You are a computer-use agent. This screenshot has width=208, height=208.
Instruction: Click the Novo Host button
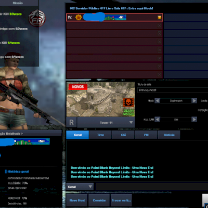click(x=77, y=200)
